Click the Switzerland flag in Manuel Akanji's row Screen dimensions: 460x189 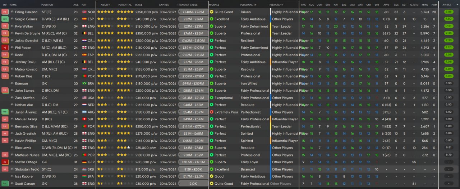[x=84, y=119]
